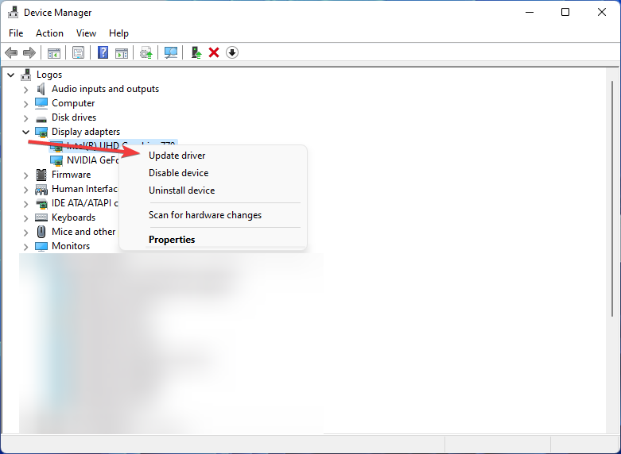The image size is (621, 454).
Task: Toggle the action pane toolbar icon
Action: tap(122, 52)
